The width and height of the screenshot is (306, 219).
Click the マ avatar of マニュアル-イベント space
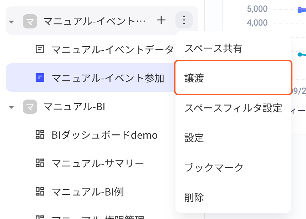(30, 21)
